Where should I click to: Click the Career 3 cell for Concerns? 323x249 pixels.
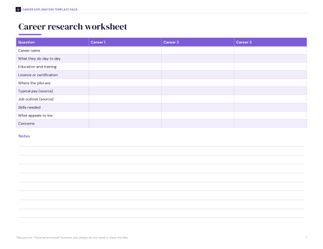pos(270,123)
